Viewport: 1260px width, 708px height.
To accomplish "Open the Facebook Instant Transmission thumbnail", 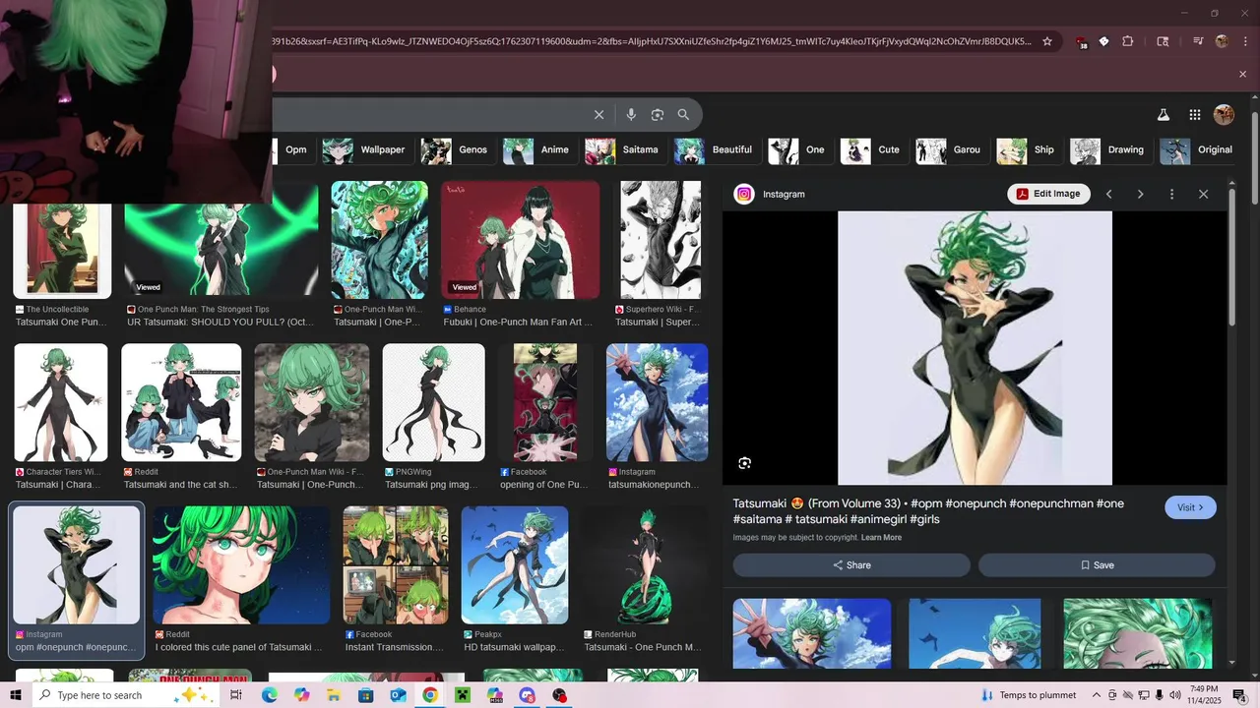I will (x=396, y=564).
